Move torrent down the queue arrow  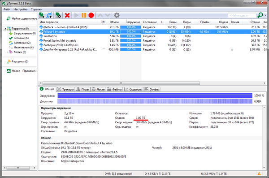108,15
